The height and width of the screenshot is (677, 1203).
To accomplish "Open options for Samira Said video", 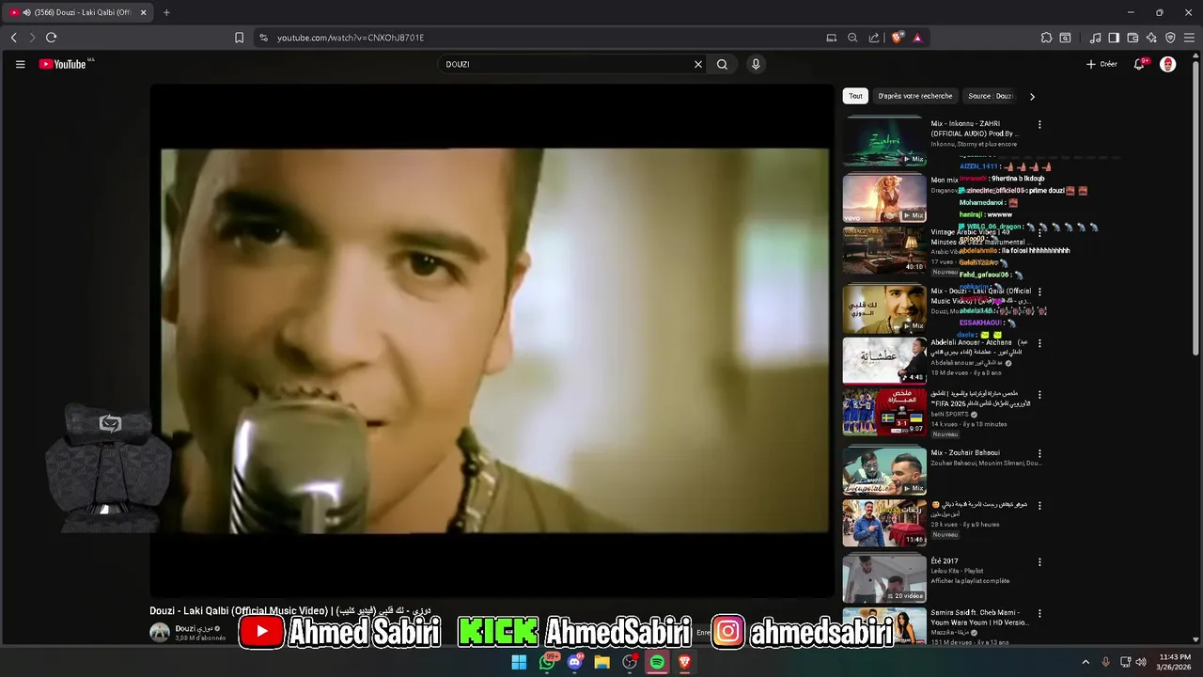I will [x=1039, y=614].
